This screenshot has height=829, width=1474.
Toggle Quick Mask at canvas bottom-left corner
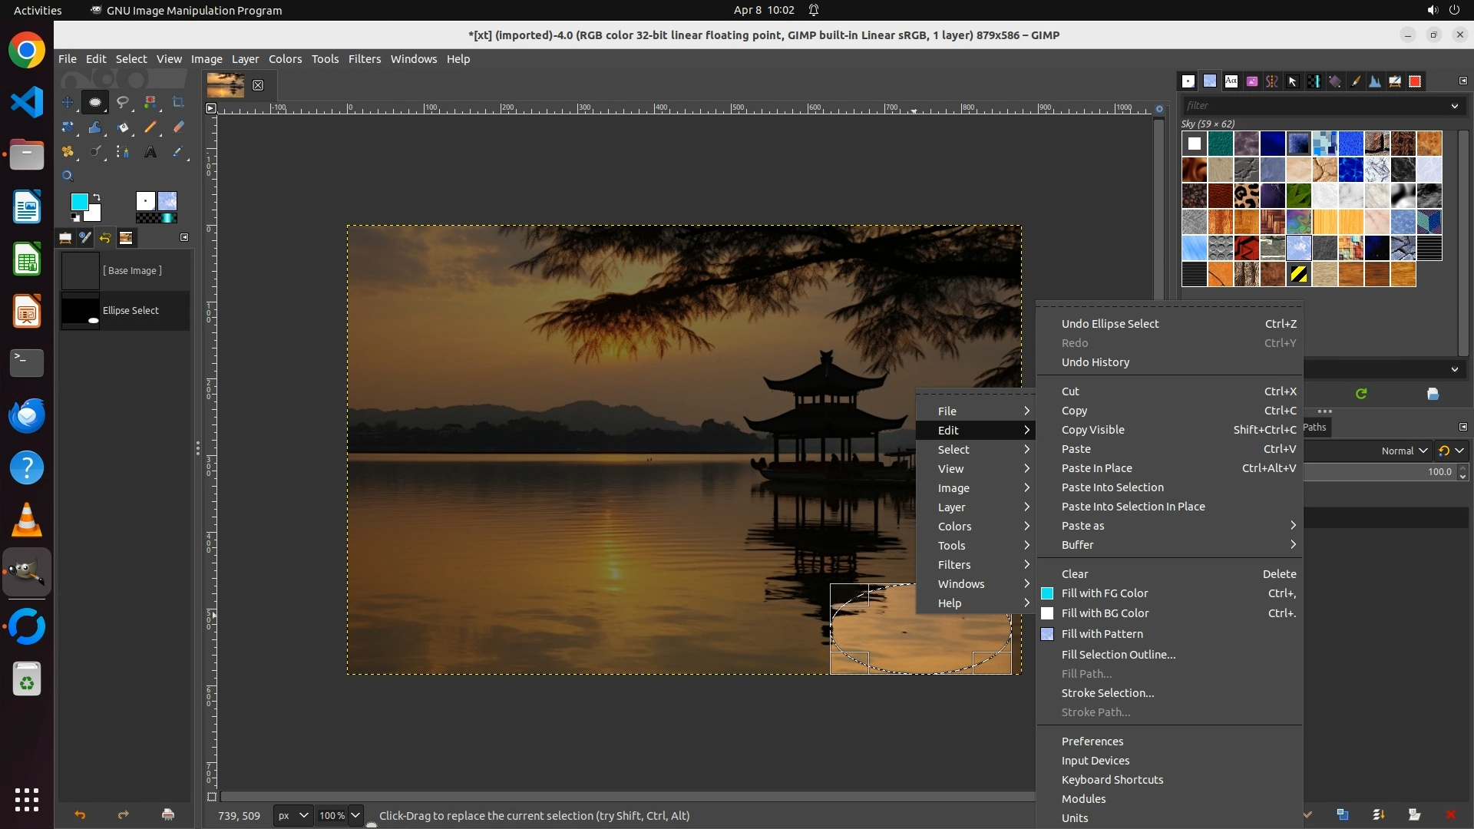pyautogui.click(x=213, y=797)
